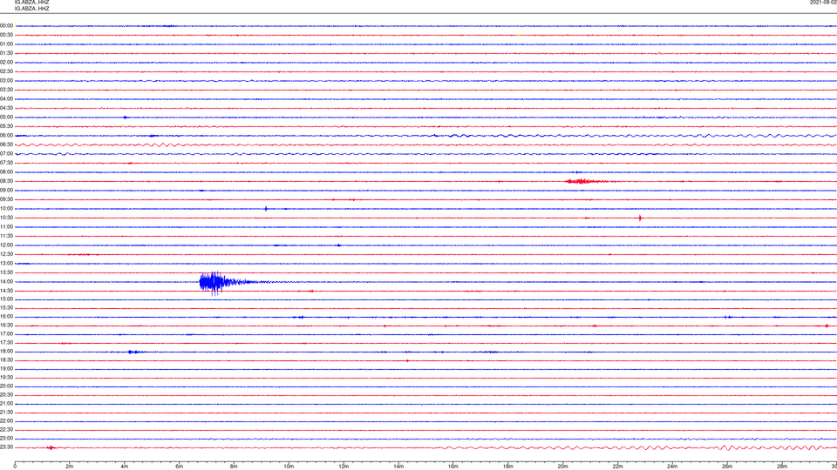Click the '23:30' time label

coord(6,447)
